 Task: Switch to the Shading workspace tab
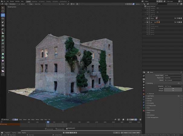point(48,2)
